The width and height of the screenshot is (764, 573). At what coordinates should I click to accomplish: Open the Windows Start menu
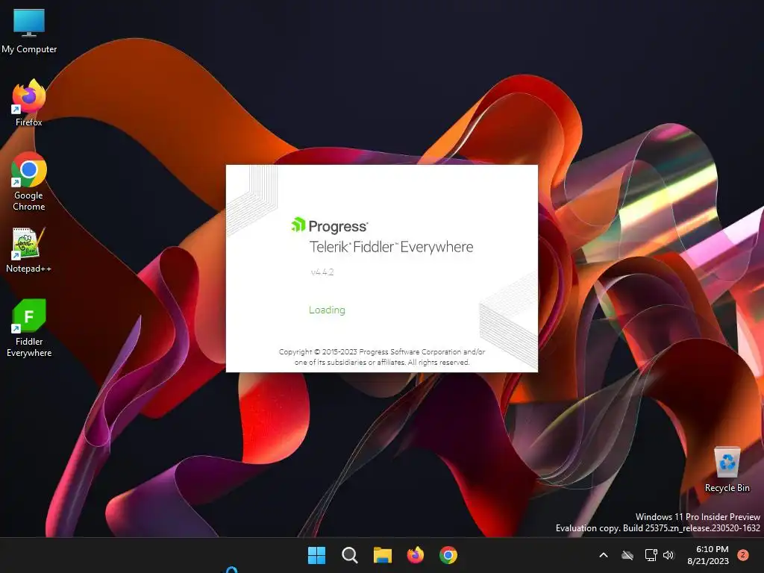click(316, 555)
